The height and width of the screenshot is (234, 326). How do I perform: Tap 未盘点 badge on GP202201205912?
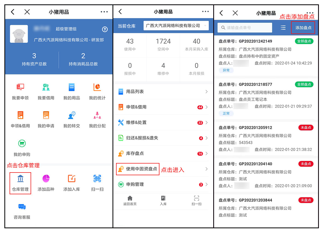click(x=306, y=127)
